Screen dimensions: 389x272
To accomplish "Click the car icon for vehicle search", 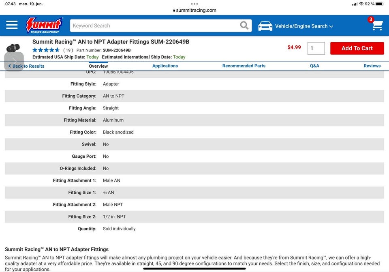I will 265,26.
